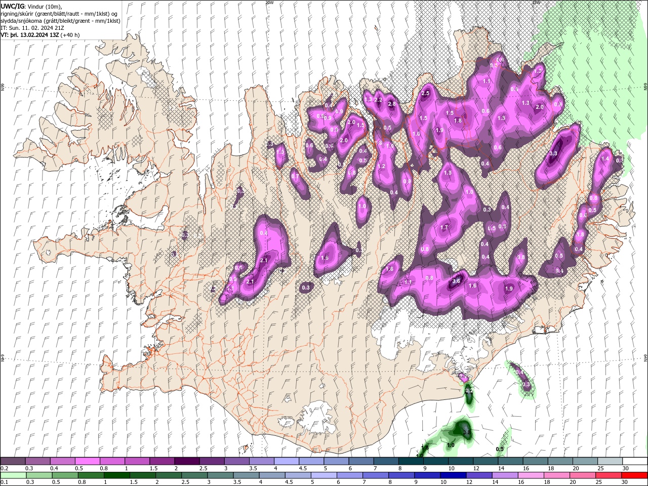
Task: Click the 2.2 snowfall value in the north
Action: click(378, 100)
